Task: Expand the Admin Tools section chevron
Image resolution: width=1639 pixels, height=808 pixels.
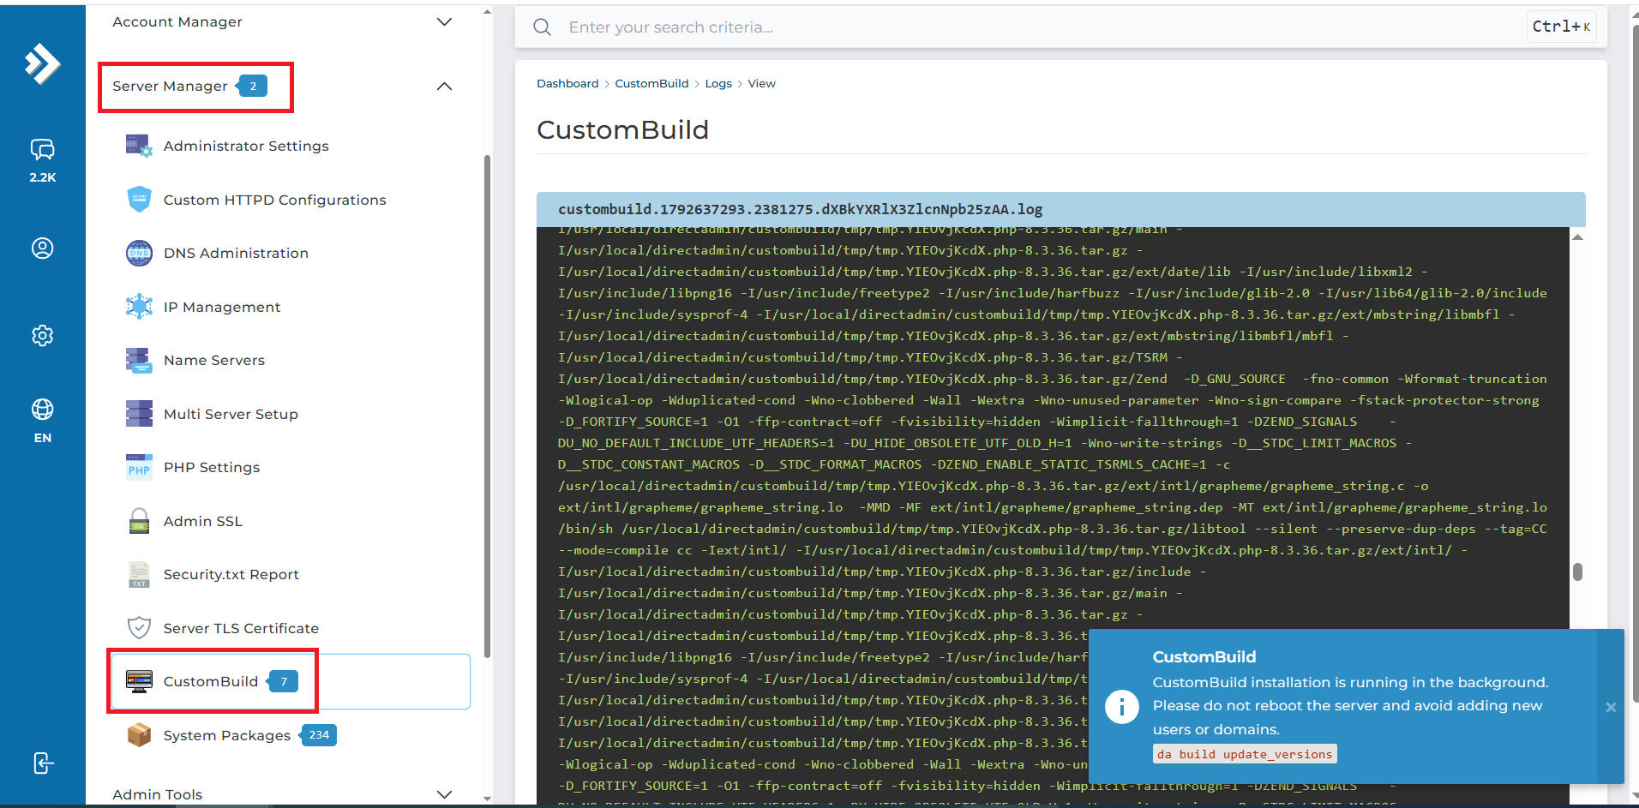Action: 444,794
